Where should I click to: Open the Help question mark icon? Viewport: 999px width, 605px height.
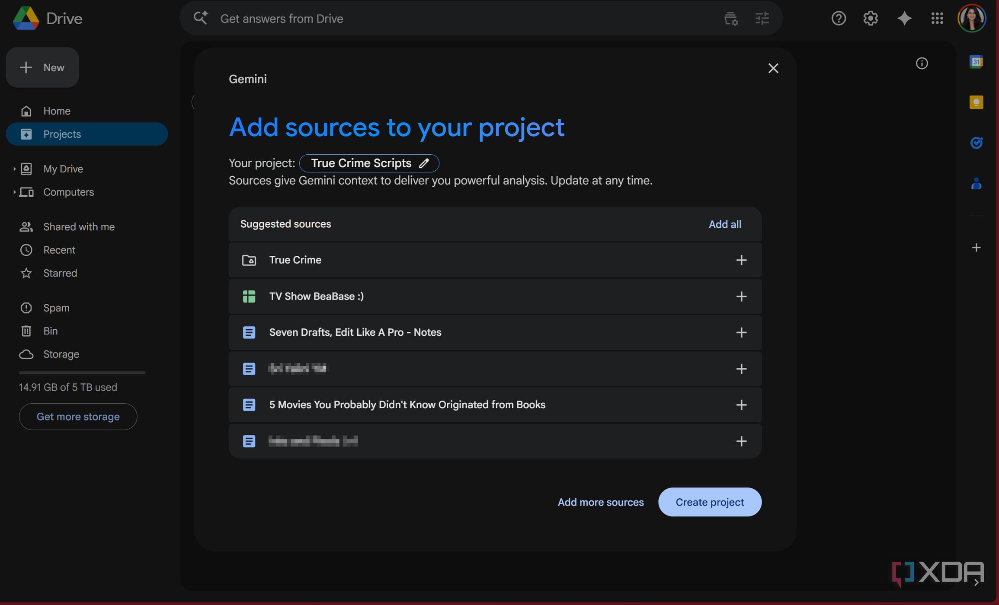[839, 18]
